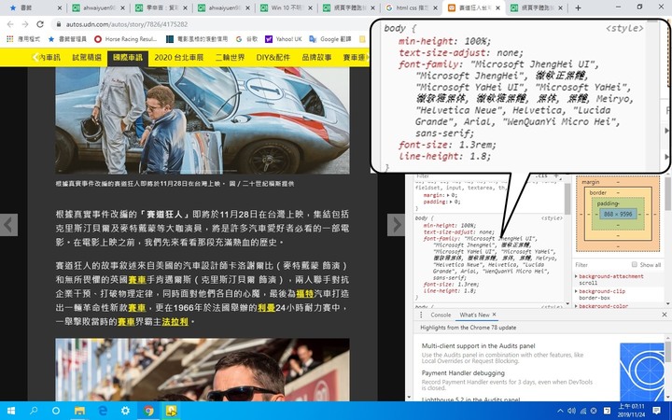
Task: Click the line-height: 1.8 declaration
Action: coord(450,291)
